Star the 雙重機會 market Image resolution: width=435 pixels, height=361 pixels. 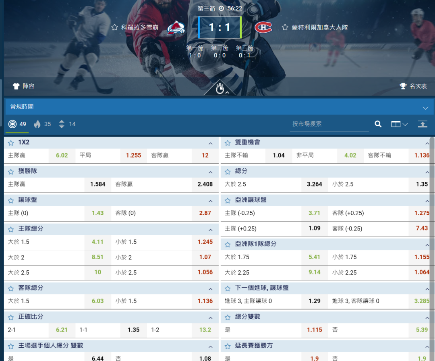coord(228,143)
